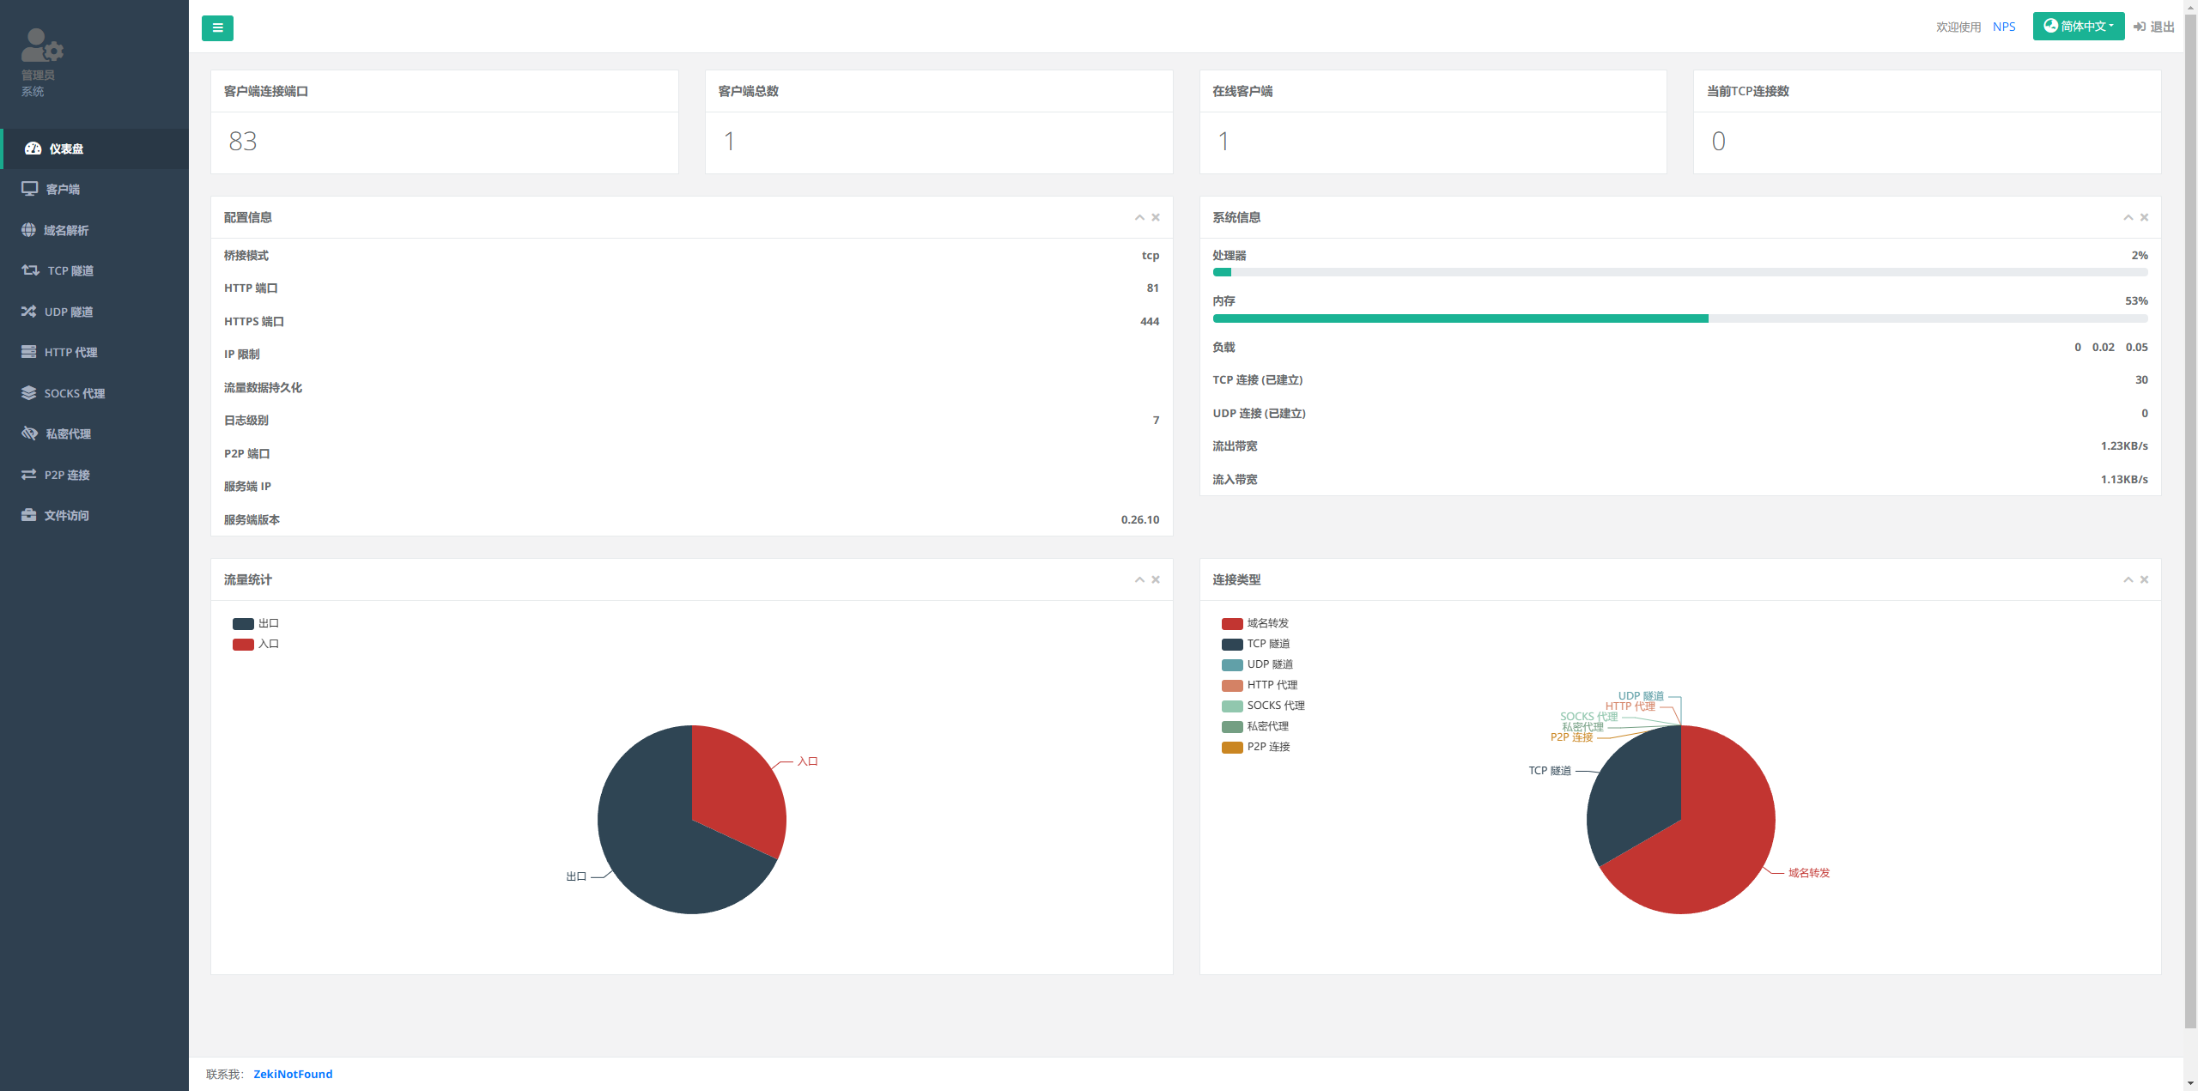Viewport: 2198px width, 1091px height.
Task: Click the TCP 连接 (已建立) value 30
Action: (2141, 379)
